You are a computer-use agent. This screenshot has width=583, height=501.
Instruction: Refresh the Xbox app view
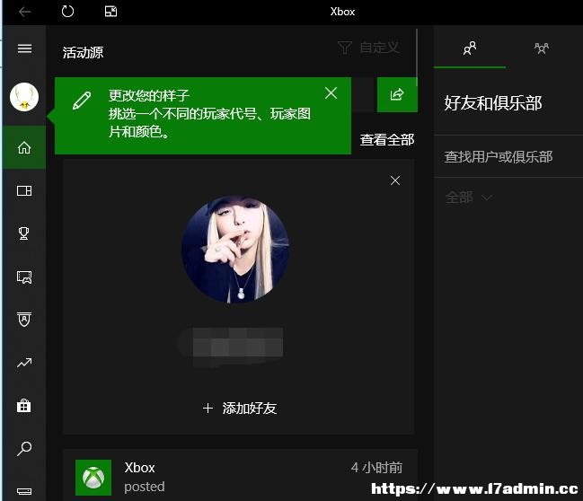(x=67, y=12)
